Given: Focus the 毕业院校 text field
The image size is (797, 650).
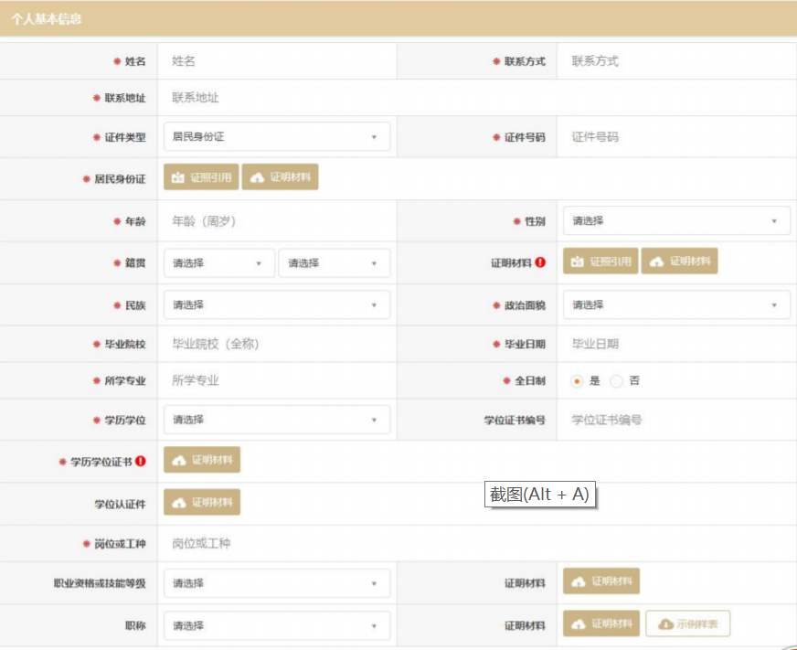Looking at the screenshot, I should pyautogui.click(x=277, y=345).
